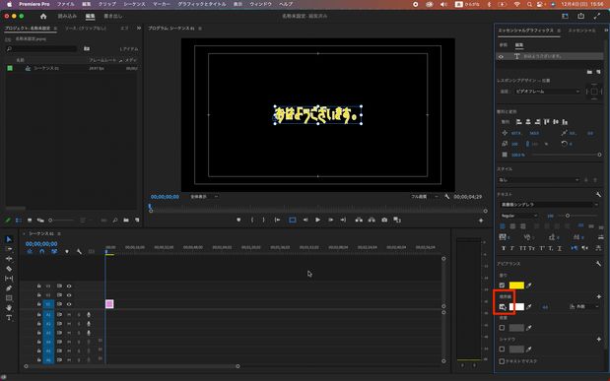The image size is (610, 381).
Task: Select the Rectangle tool
Action: click(9, 298)
